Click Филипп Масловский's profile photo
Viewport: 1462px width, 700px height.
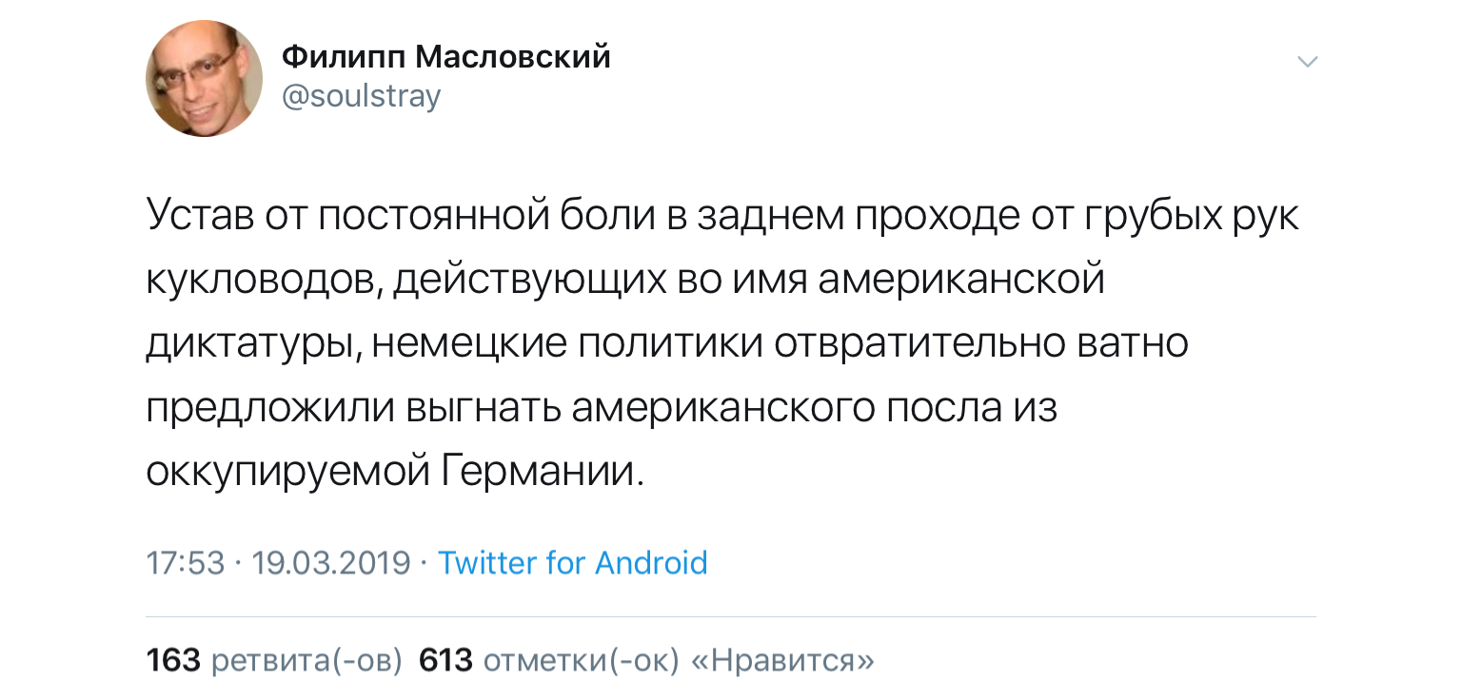[204, 78]
